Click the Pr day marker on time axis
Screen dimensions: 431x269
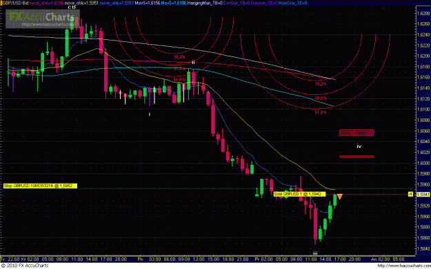tap(257, 259)
